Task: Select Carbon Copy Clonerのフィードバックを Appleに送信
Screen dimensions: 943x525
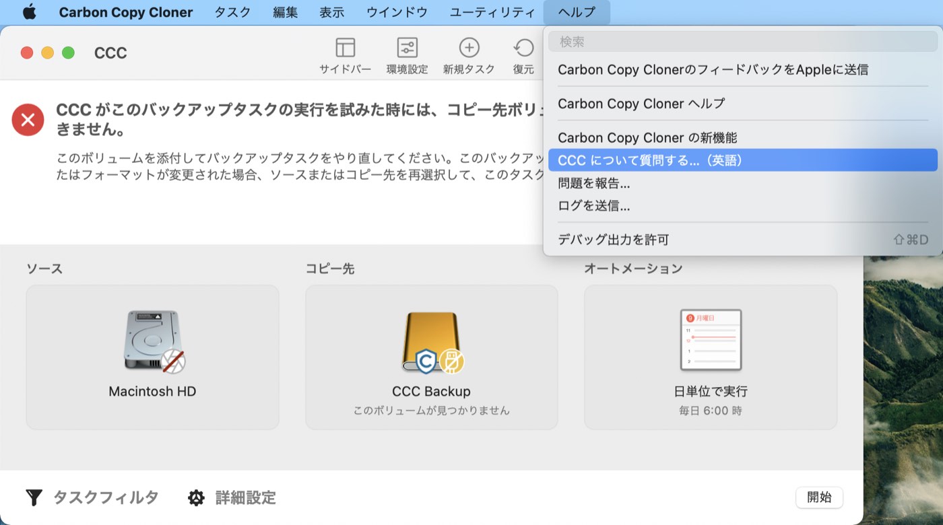Action: (x=743, y=69)
